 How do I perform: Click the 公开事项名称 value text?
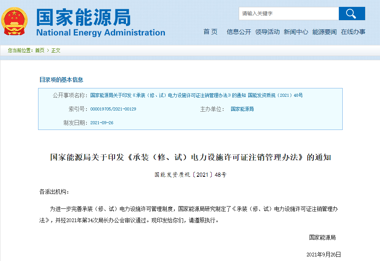(196, 95)
